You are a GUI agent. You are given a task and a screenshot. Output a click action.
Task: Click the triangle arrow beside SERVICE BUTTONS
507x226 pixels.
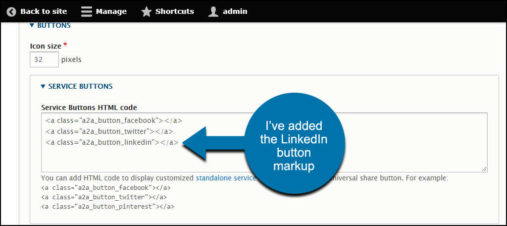pyautogui.click(x=43, y=86)
